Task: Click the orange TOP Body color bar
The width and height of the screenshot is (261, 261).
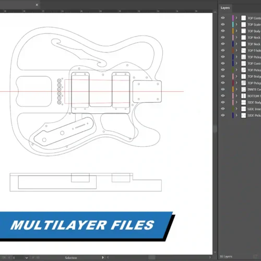Action: pyautogui.click(x=233, y=31)
